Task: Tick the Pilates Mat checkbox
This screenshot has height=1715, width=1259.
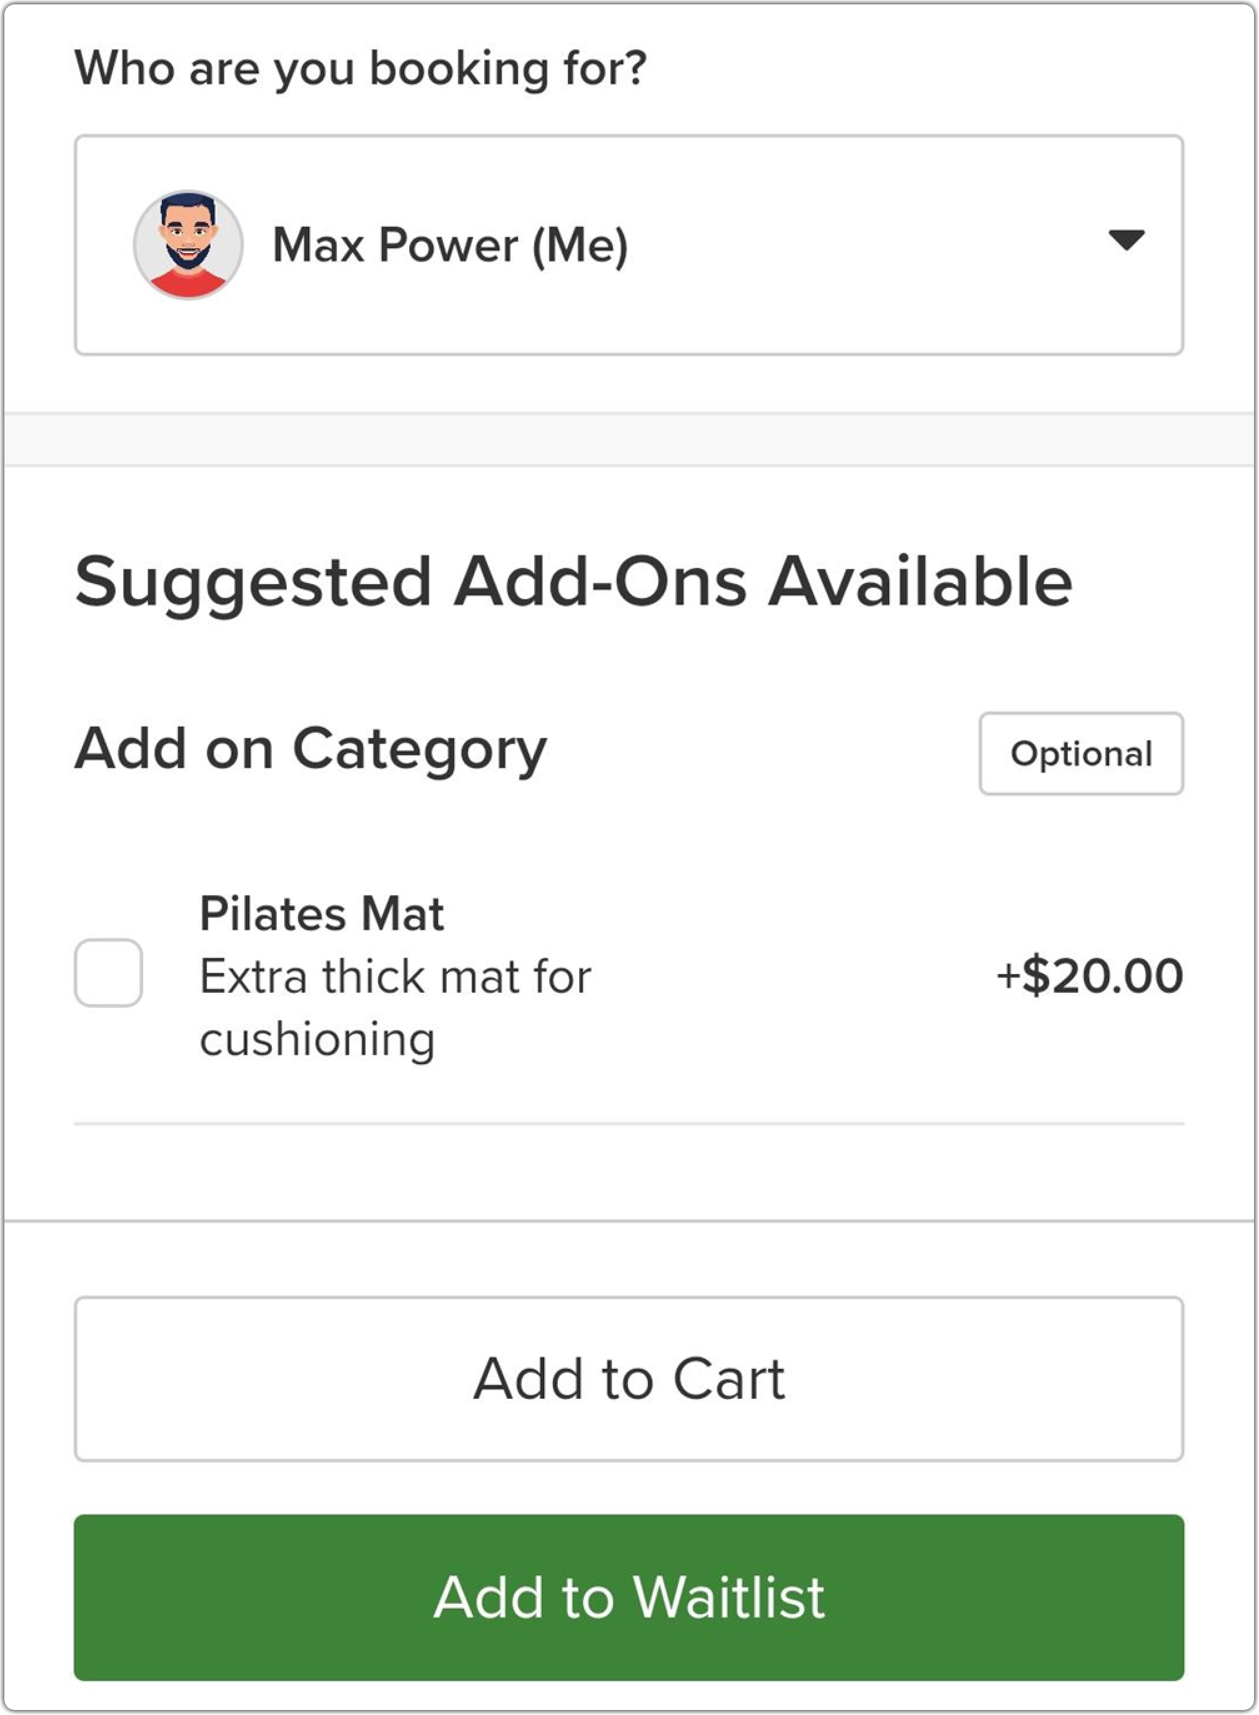Action: point(108,973)
